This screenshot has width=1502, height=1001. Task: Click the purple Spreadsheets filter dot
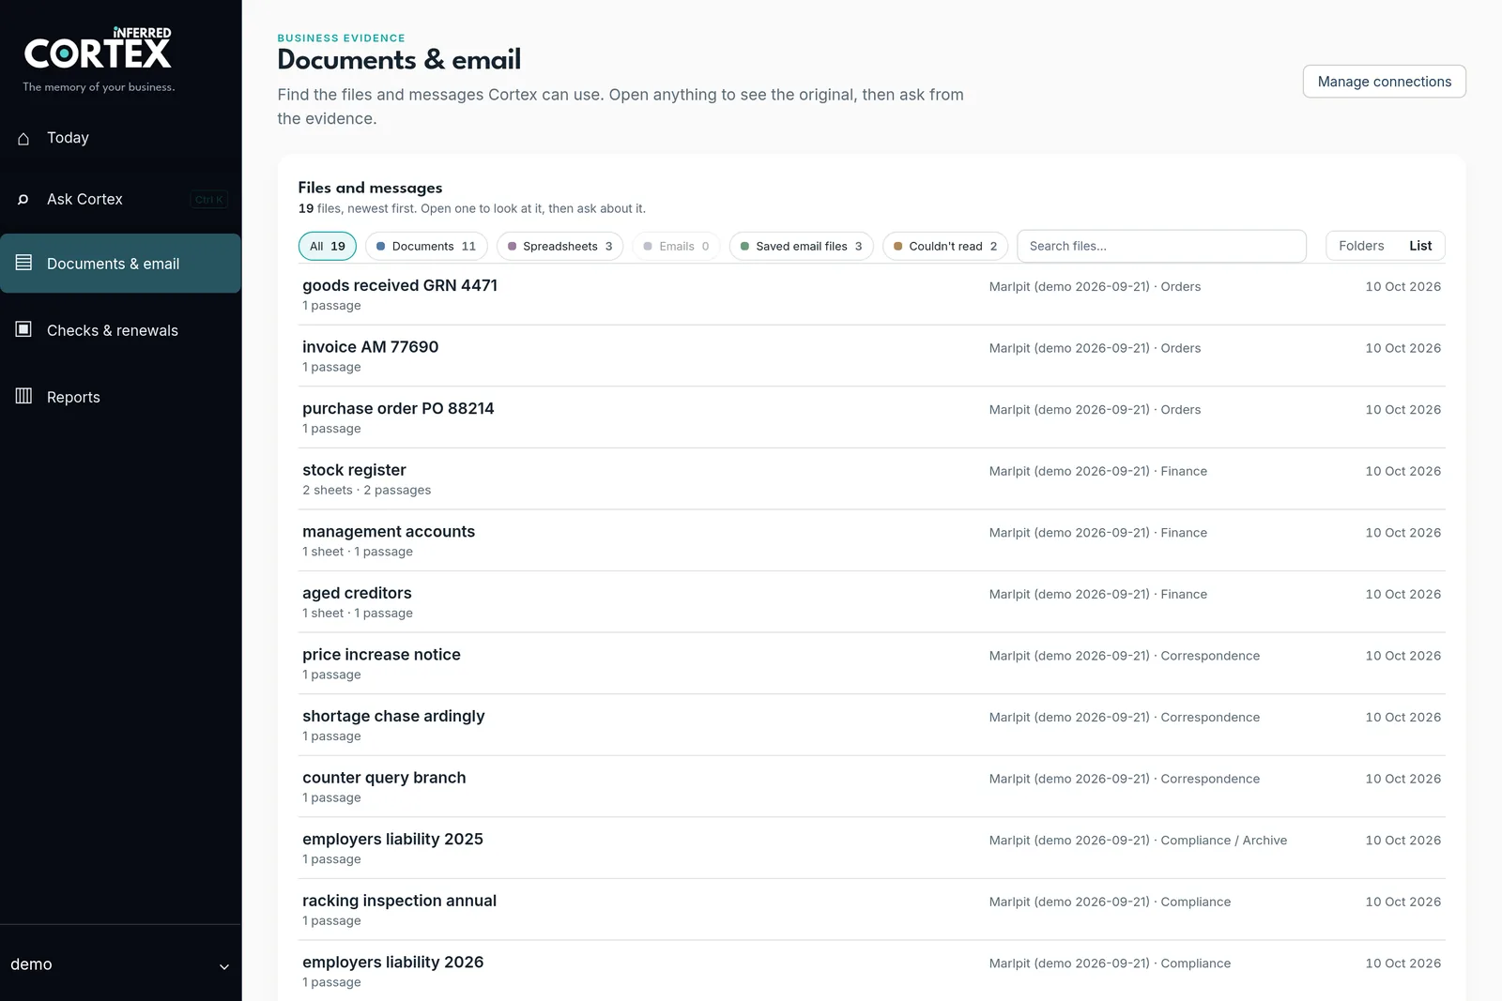[512, 246]
